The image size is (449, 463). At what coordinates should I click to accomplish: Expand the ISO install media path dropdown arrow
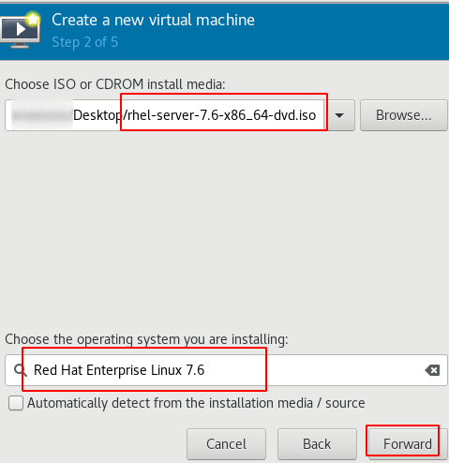(339, 115)
